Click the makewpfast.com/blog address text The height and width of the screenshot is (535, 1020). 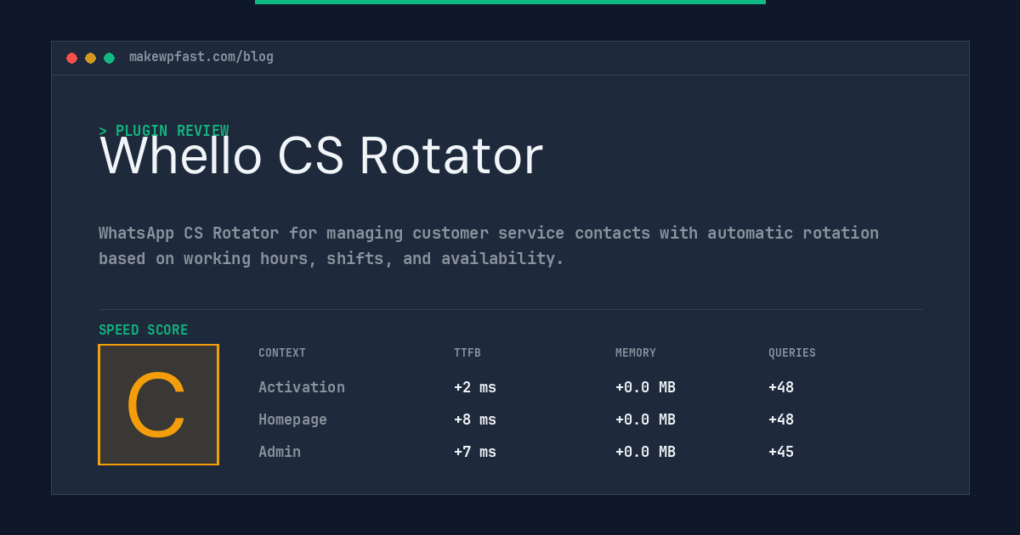[201, 57]
